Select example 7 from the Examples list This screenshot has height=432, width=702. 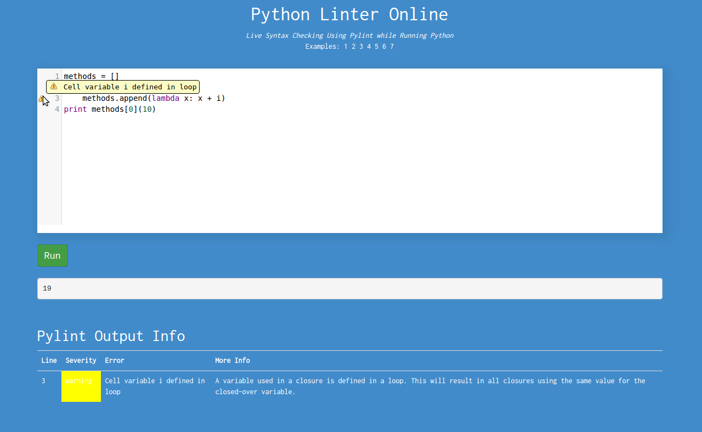coord(392,47)
